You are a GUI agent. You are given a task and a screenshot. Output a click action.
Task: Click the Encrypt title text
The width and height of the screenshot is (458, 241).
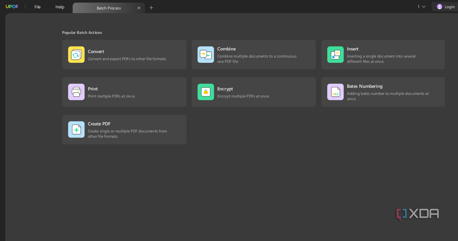coord(225,89)
